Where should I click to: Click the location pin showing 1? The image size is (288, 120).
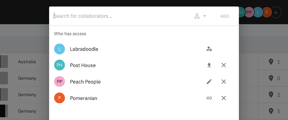[271, 62]
